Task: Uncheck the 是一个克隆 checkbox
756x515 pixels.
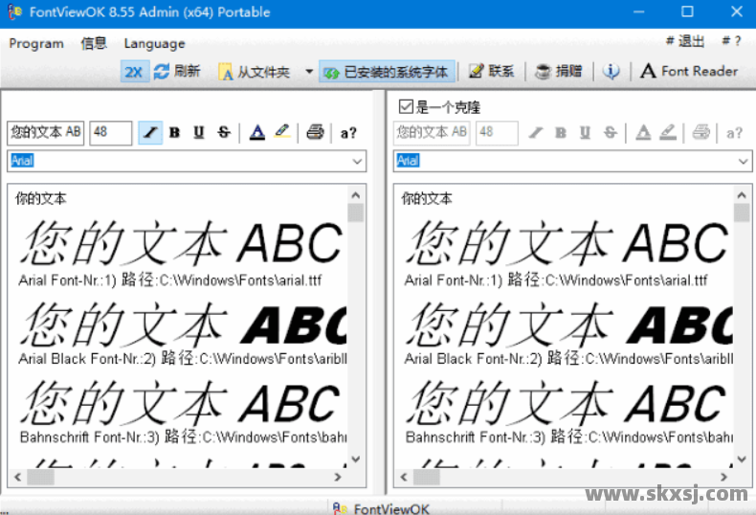Action: (x=405, y=107)
